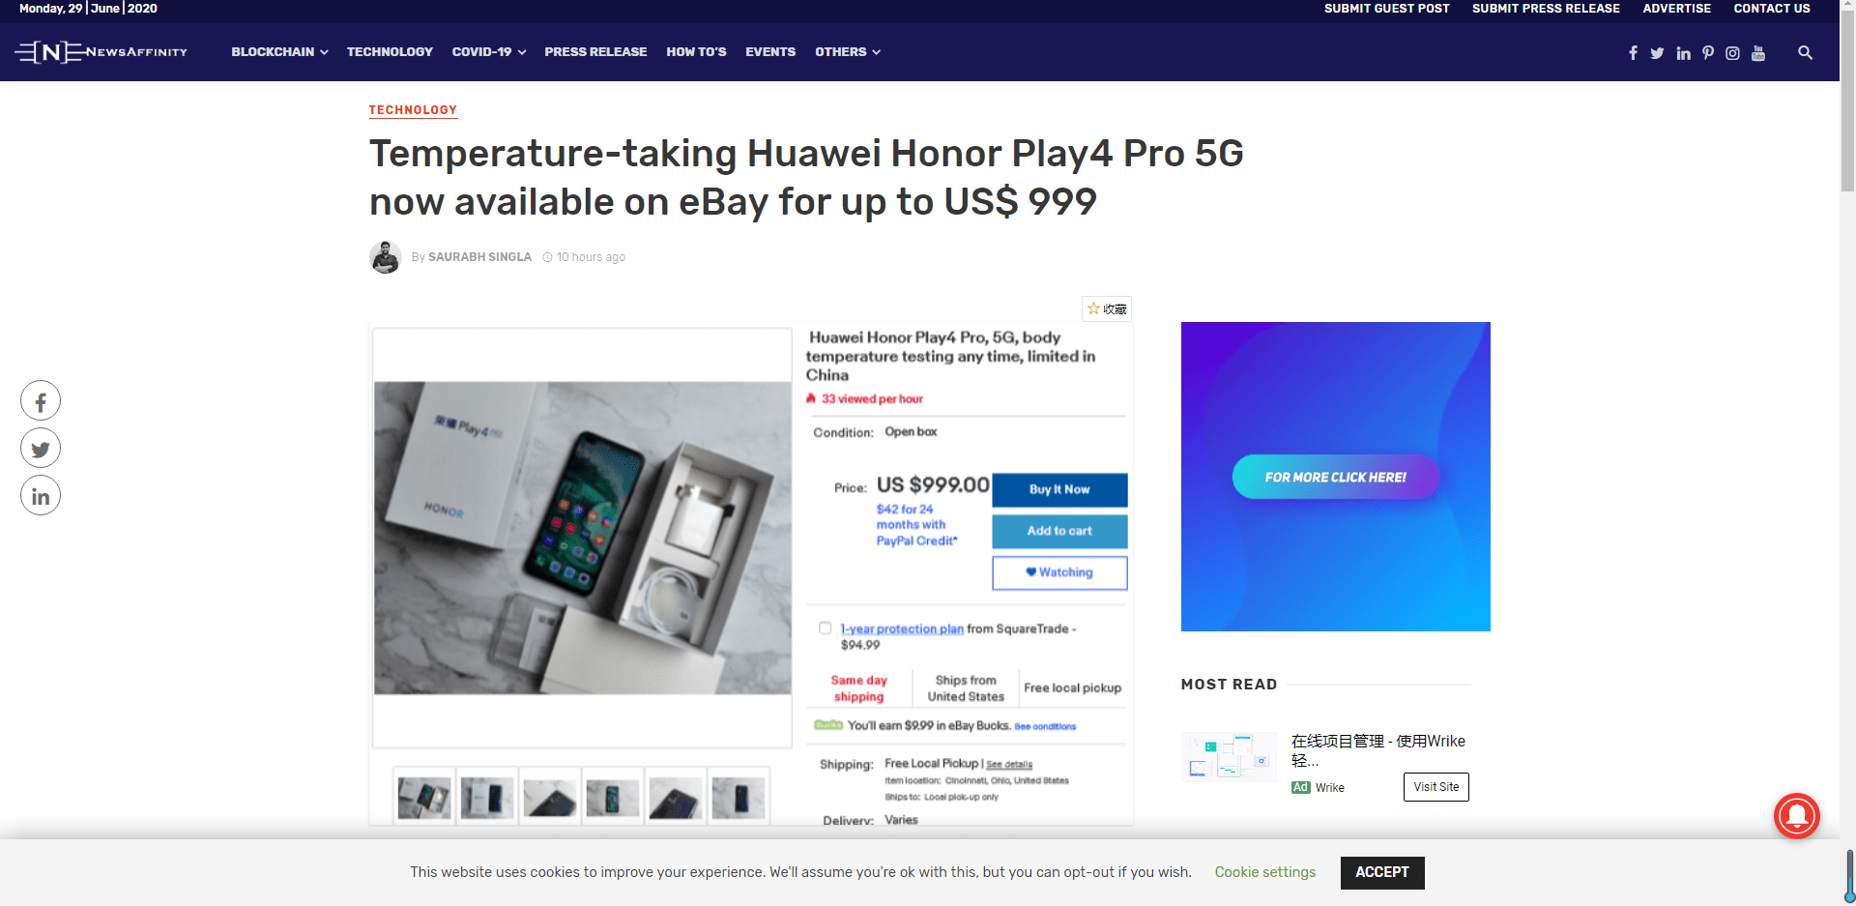
Task: Open the Press Release menu item
Action: [x=595, y=52]
